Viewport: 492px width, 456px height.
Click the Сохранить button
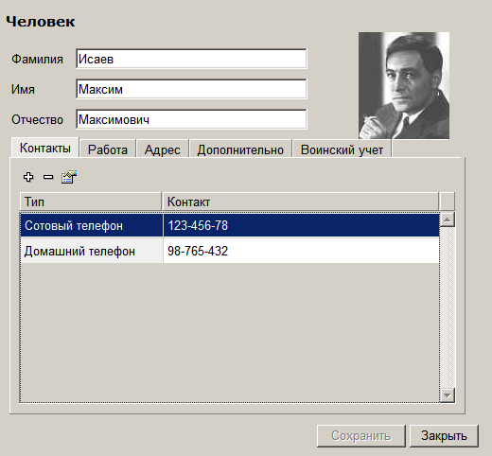point(360,436)
